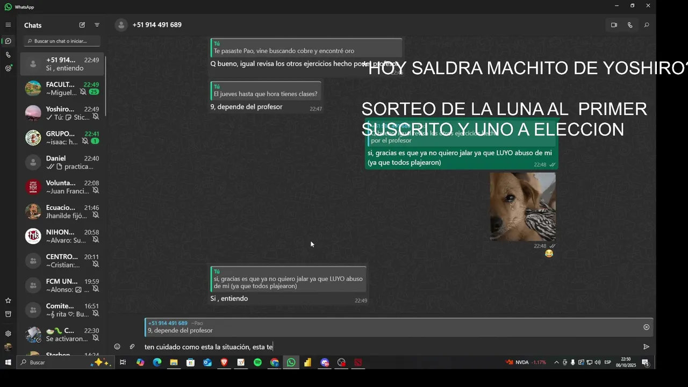This screenshot has height=387, width=688.
Task: Switch to the Chats sidebar section
Action: [x=8, y=41]
